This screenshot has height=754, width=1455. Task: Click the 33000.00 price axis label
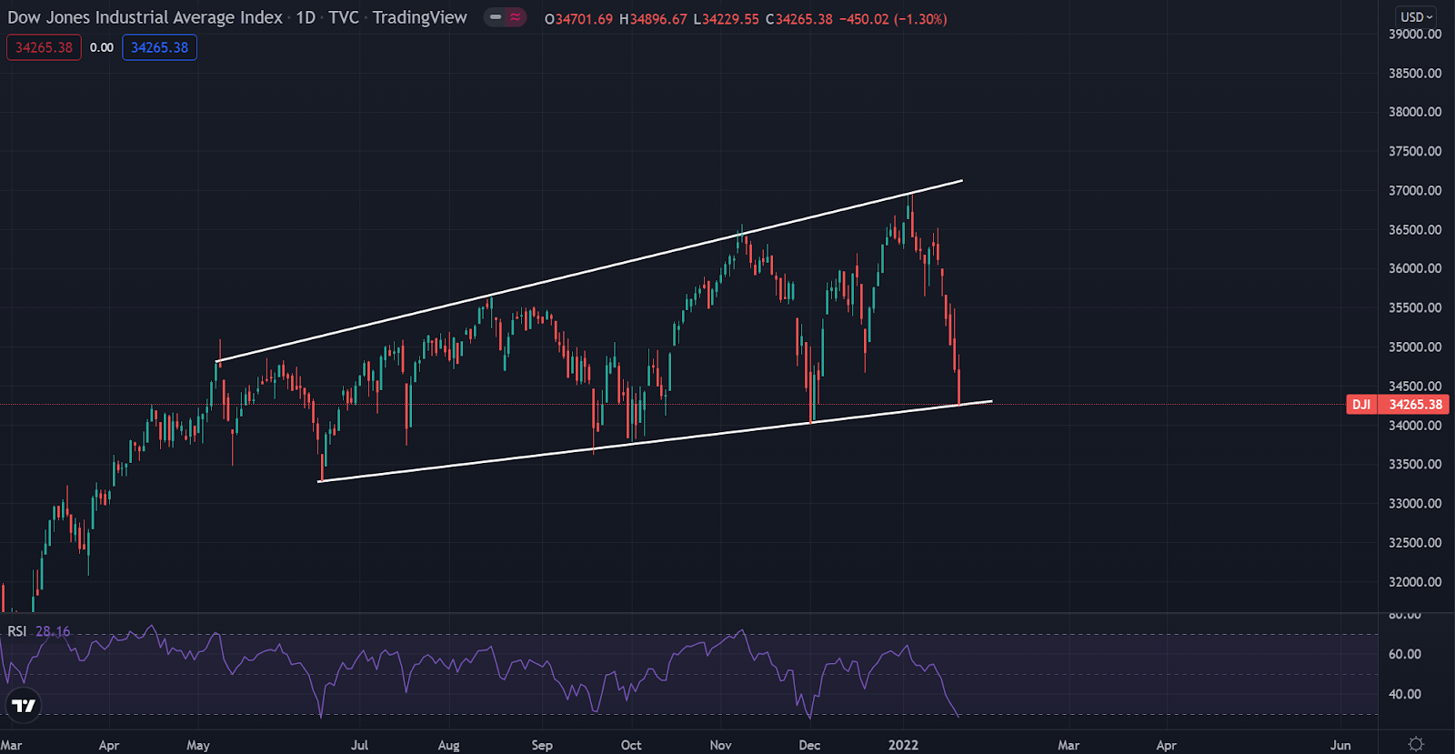pos(1415,504)
